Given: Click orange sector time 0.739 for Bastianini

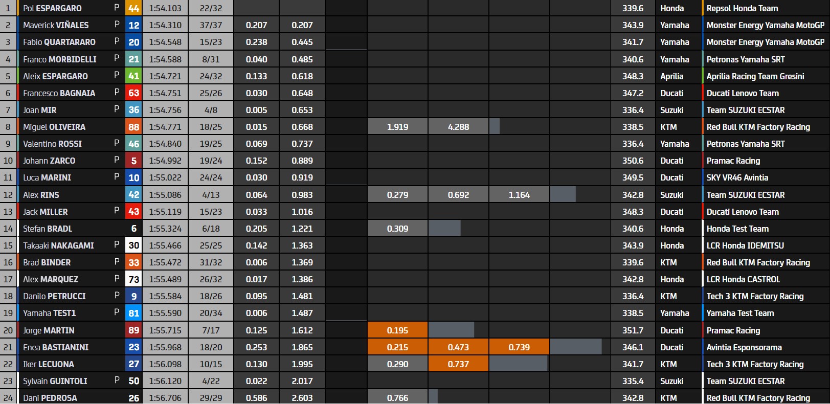Looking at the screenshot, I should pos(519,347).
